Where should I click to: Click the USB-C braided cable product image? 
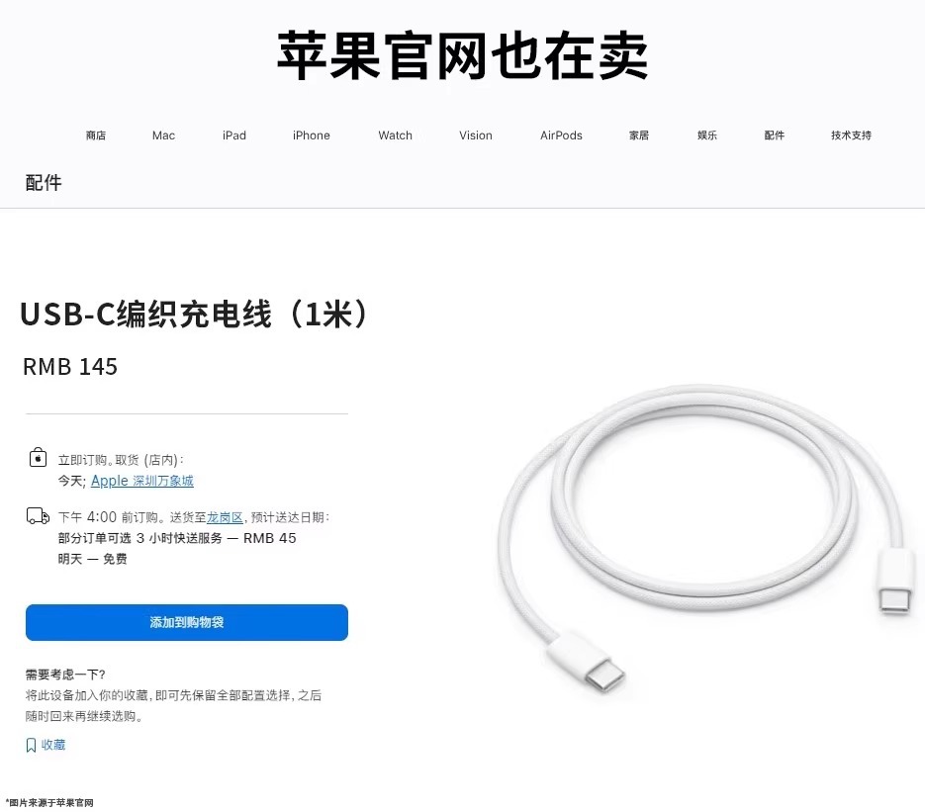coord(700,538)
